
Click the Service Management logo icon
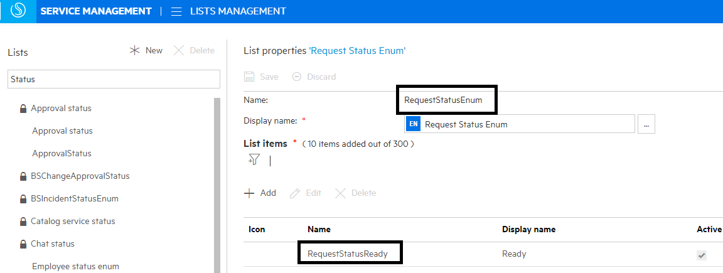coord(18,11)
